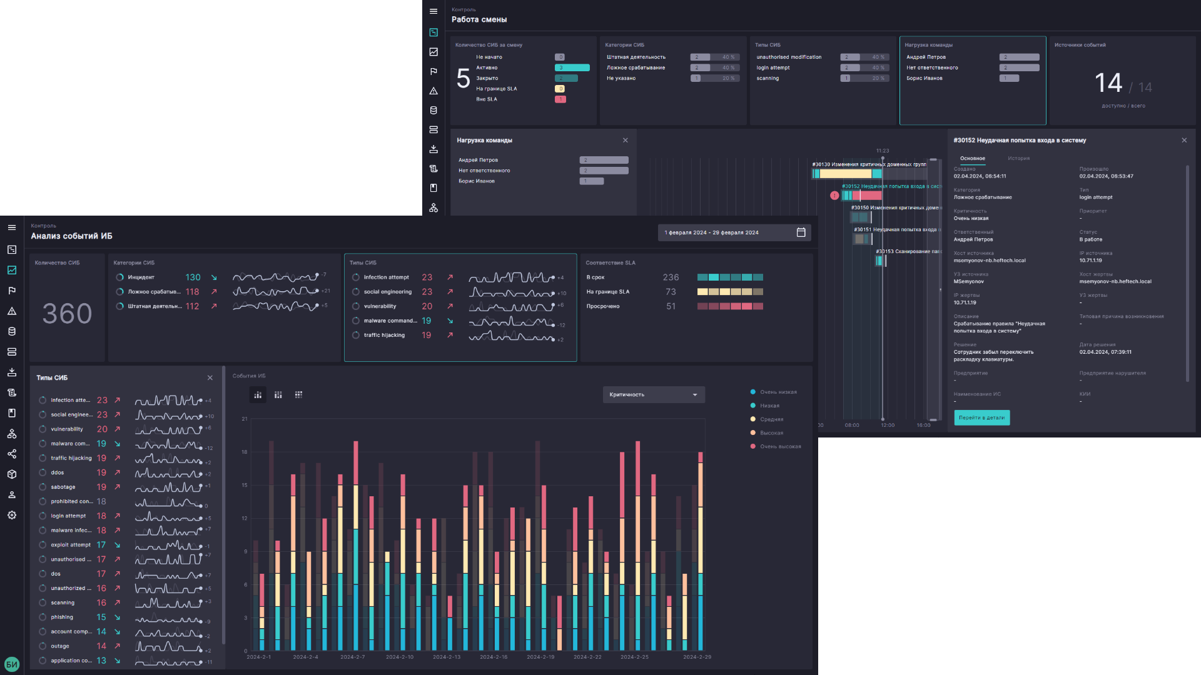Select Соответствие SLA card
The image size is (1201, 675).
[697, 307]
